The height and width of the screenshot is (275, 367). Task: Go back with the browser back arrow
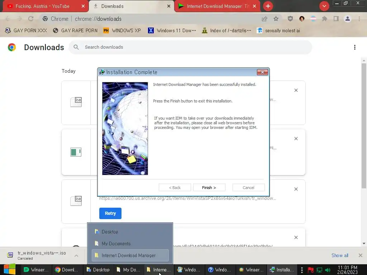tap(8, 19)
